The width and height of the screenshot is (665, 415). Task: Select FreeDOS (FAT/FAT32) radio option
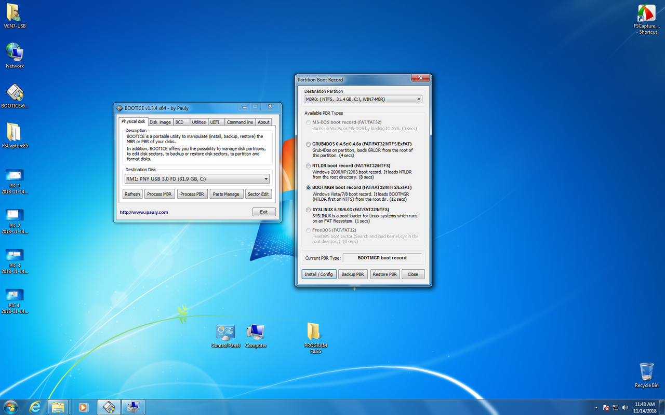pos(308,230)
